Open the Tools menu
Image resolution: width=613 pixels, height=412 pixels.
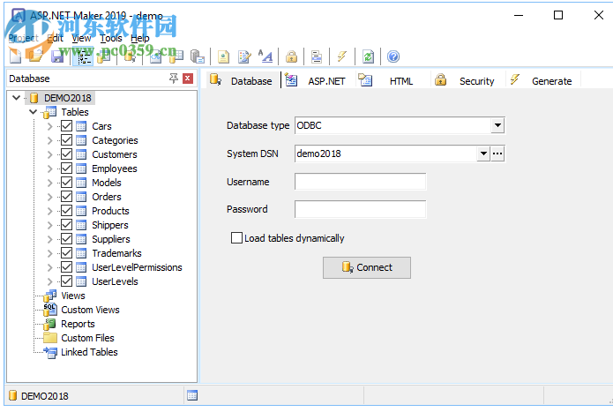tap(111, 38)
